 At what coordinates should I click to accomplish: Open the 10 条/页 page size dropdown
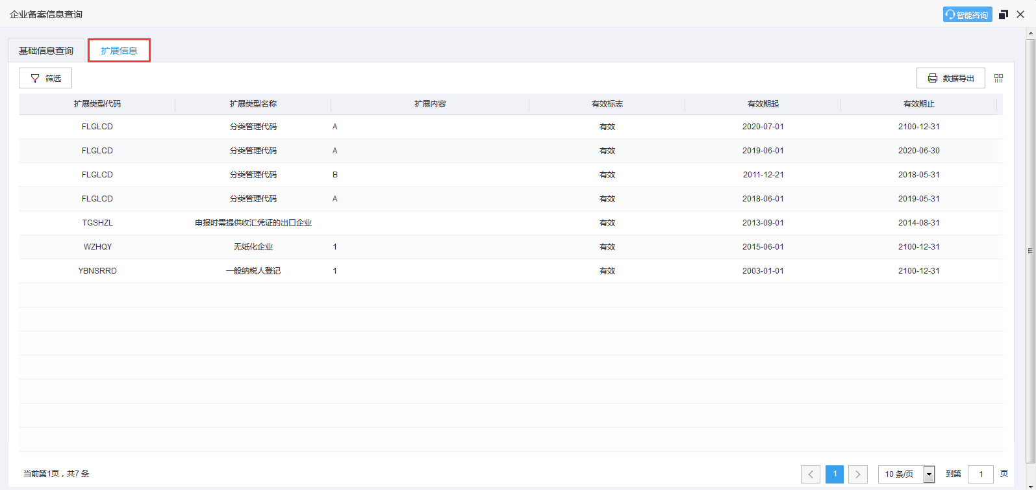click(906, 474)
